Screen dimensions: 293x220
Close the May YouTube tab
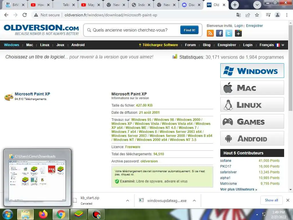tap(99, 5)
